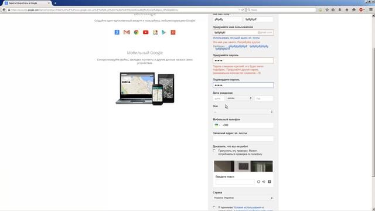
Task: Click the captcha text entry field
Action: [235, 182]
